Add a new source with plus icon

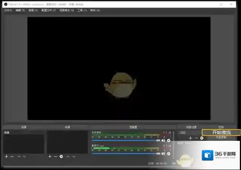[49, 156]
